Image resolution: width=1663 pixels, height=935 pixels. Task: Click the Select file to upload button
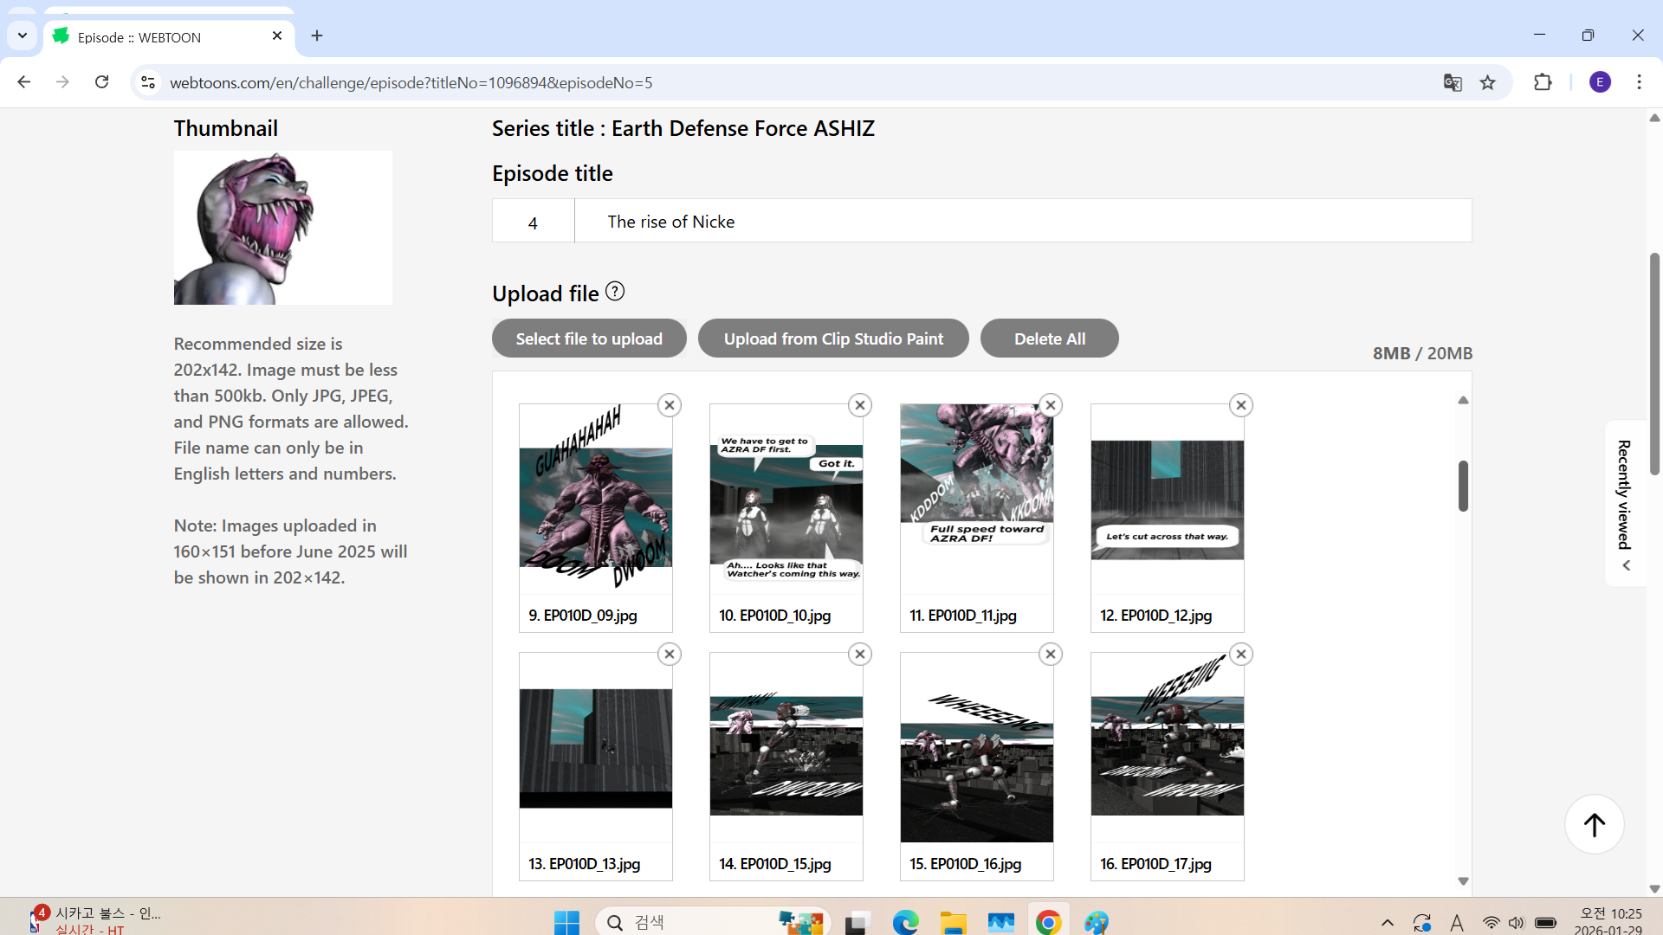[x=589, y=339]
